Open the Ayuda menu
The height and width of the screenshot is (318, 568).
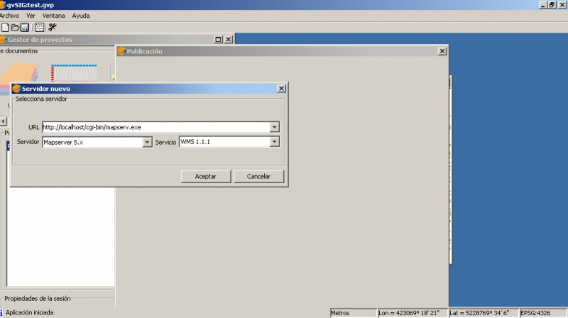[x=81, y=15]
